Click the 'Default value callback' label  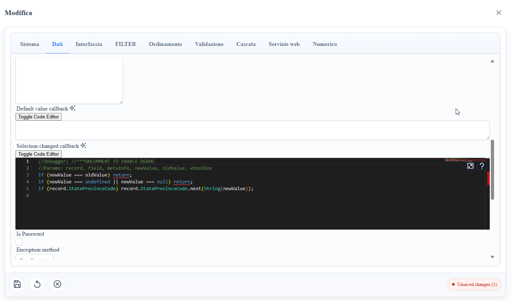[42, 109]
